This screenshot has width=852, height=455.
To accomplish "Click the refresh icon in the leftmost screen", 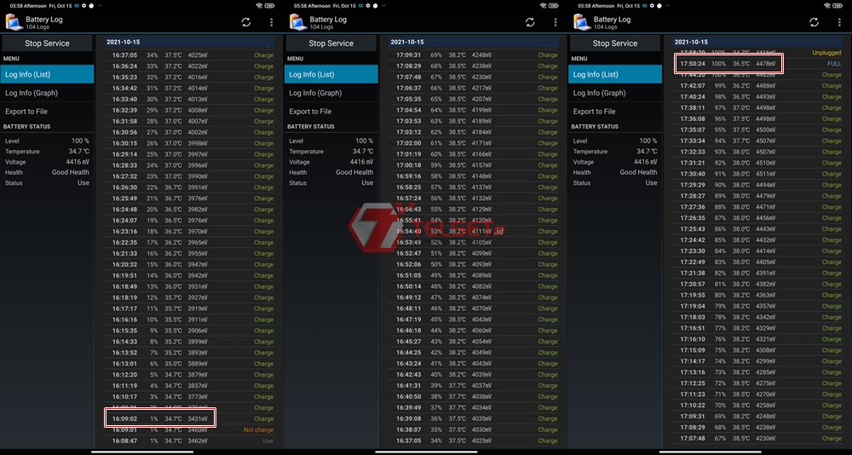I will [x=246, y=22].
